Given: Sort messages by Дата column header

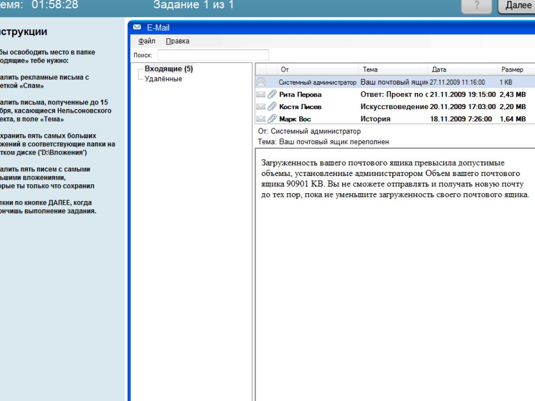Looking at the screenshot, I should [463, 69].
